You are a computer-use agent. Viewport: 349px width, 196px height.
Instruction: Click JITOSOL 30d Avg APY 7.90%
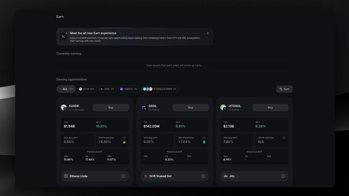coord(228,142)
